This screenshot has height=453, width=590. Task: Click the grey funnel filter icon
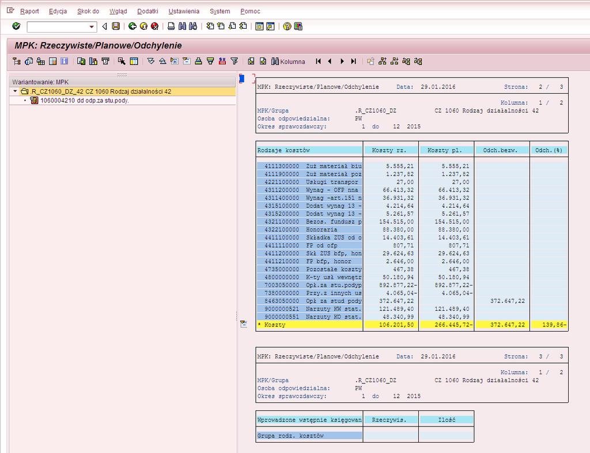point(234,61)
